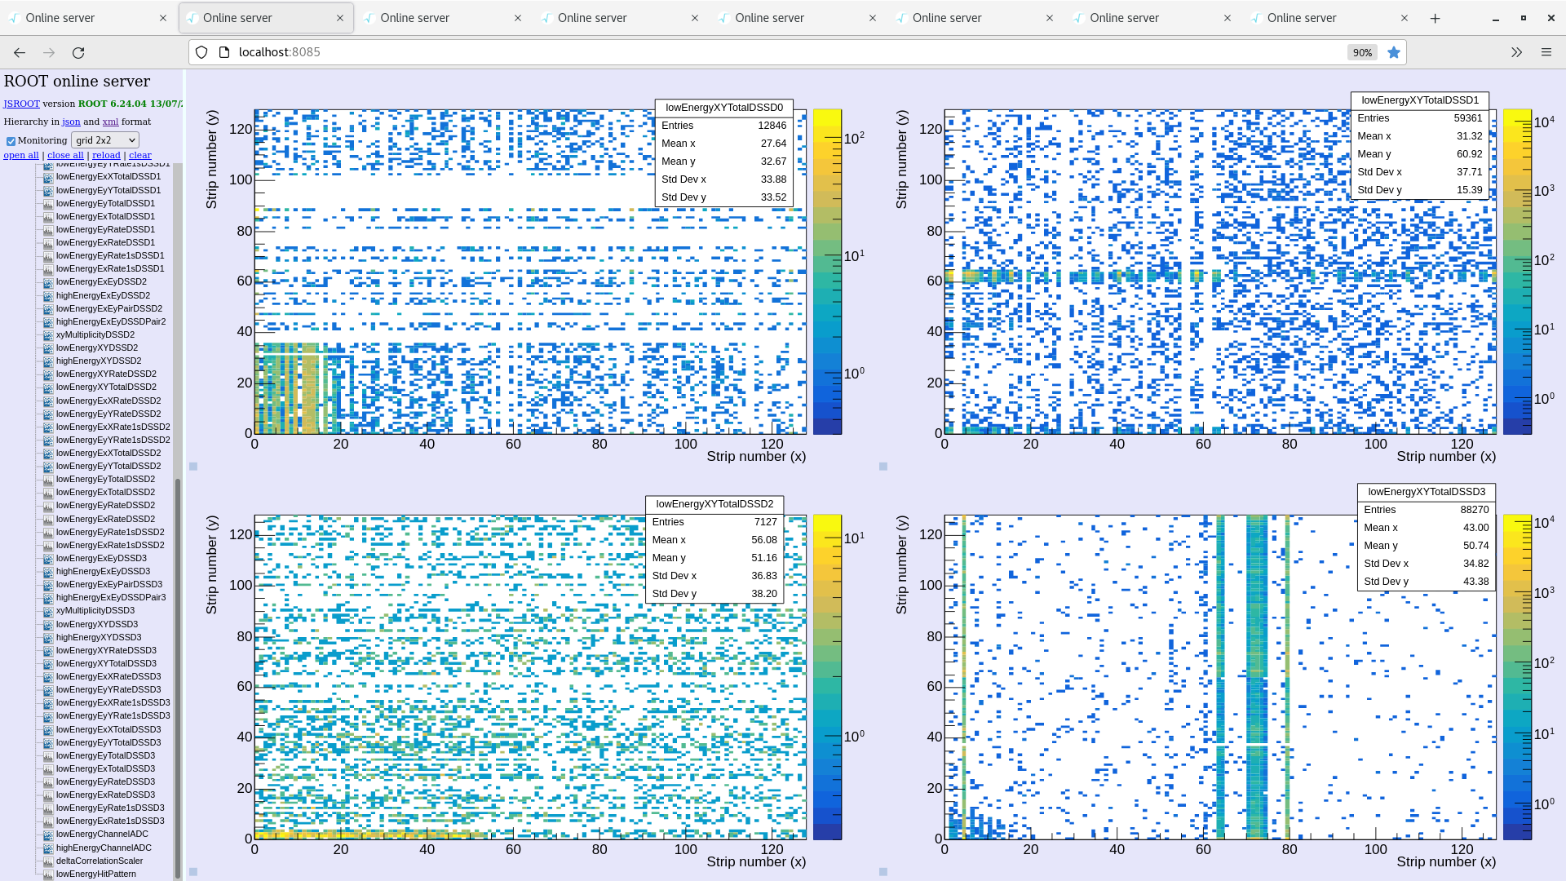Open the grid 2x2 layout dropdown
This screenshot has height=881, width=1566.
104,139
